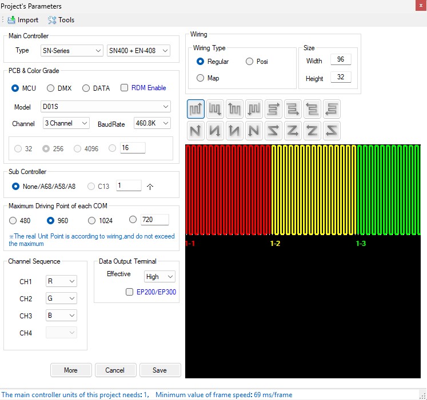Click the 720 custom driving point field
The height and width of the screenshot is (400, 427).
click(x=155, y=220)
